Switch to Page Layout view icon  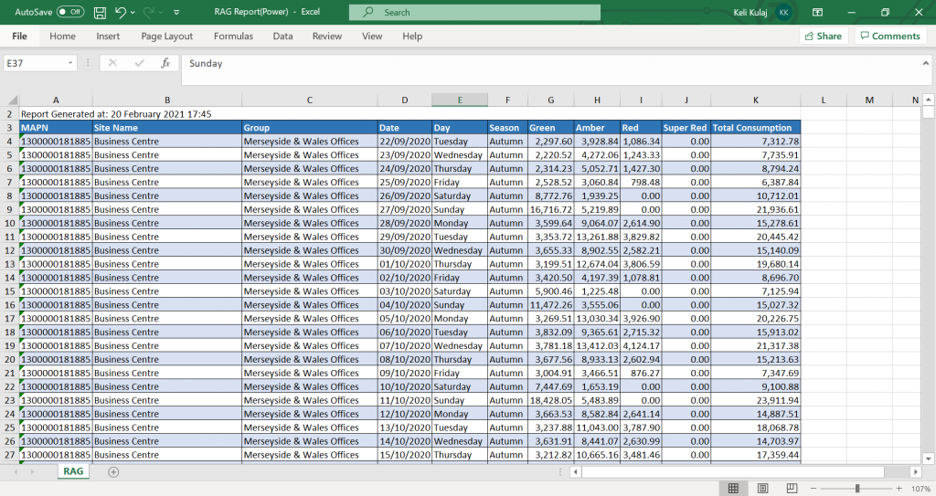(x=762, y=488)
